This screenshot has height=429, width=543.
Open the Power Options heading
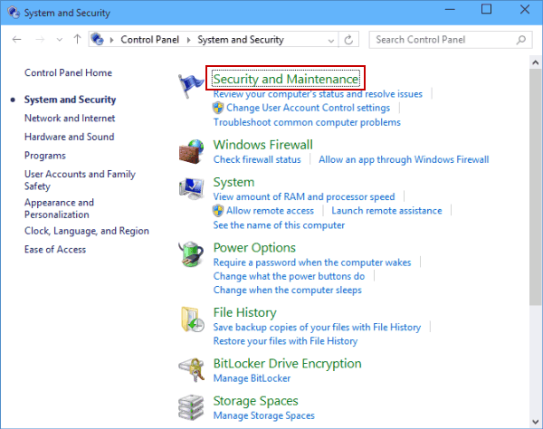click(x=254, y=248)
